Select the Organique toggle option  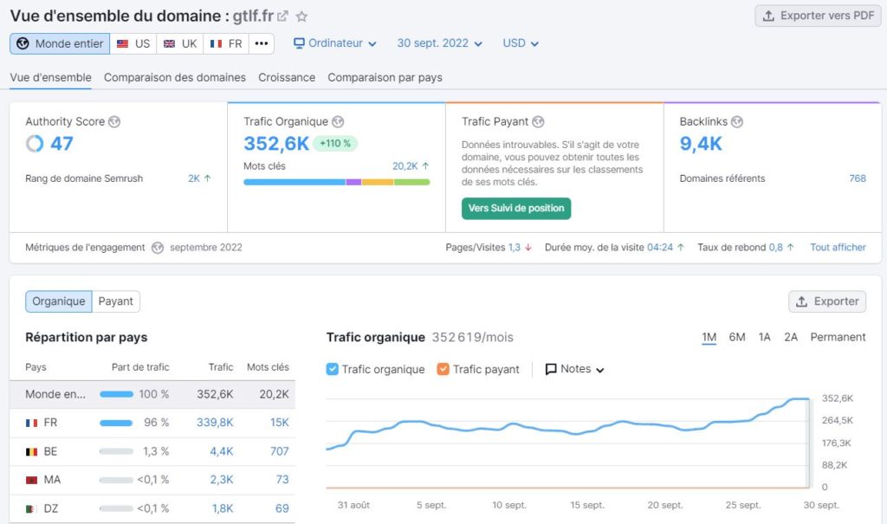59,301
